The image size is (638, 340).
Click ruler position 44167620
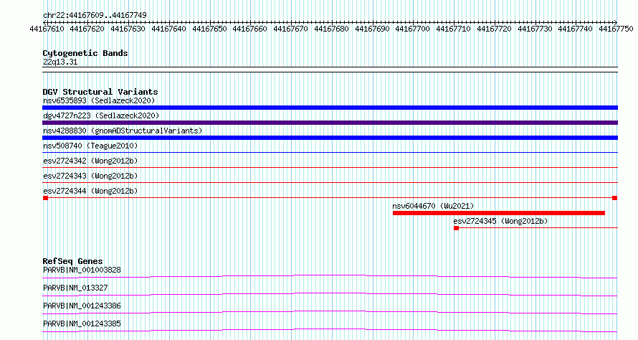[87, 29]
